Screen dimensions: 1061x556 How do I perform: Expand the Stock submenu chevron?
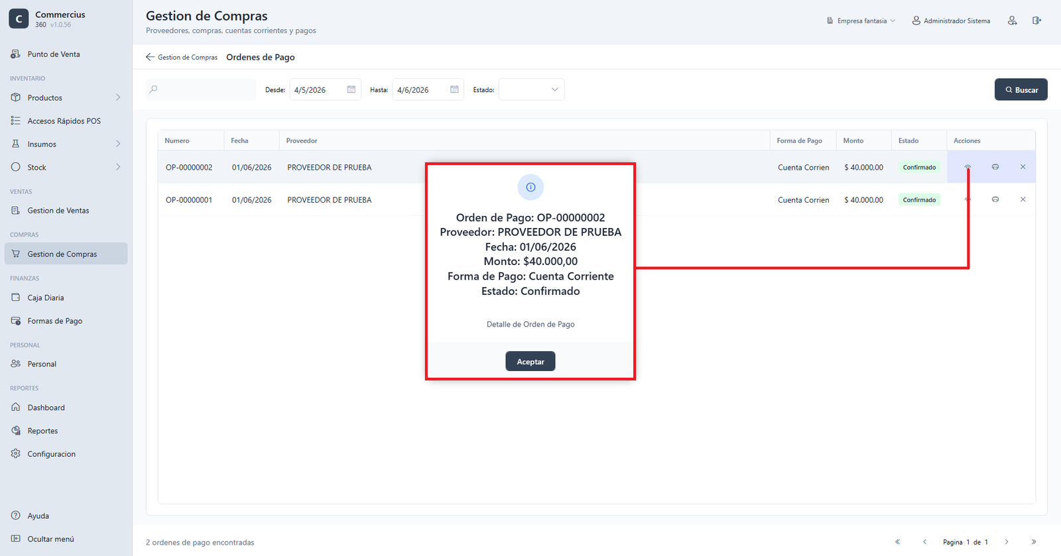click(x=118, y=167)
